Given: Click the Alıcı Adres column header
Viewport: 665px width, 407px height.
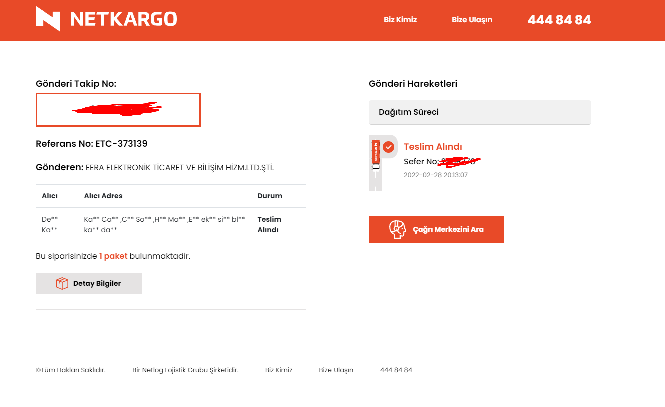Looking at the screenshot, I should [x=103, y=196].
